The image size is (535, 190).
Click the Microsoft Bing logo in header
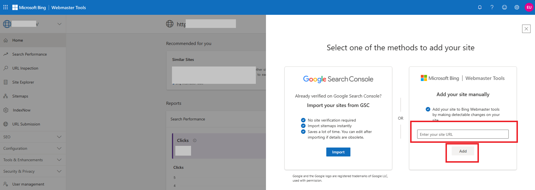(29, 8)
